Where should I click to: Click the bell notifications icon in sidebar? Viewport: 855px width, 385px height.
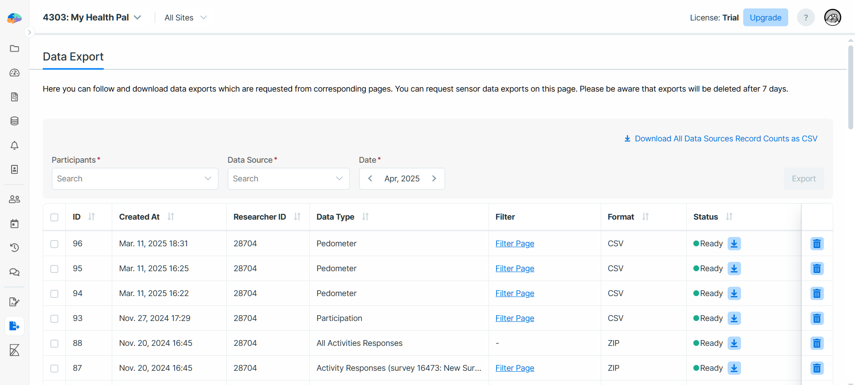click(14, 145)
